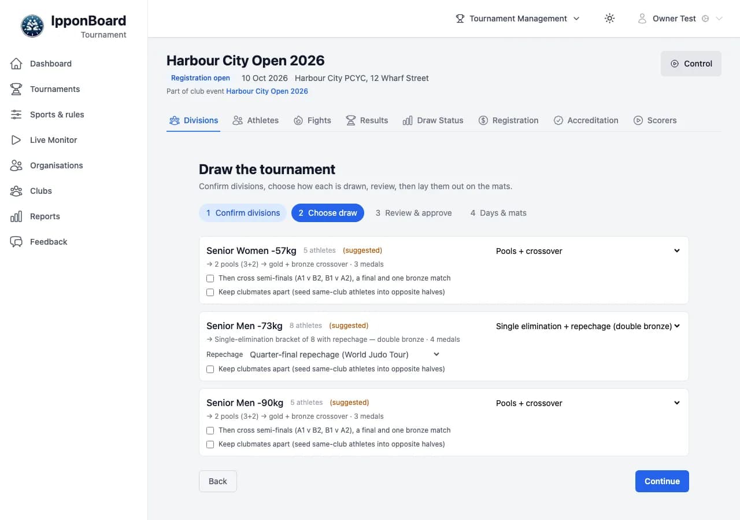Image resolution: width=740 pixels, height=520 pixels.
Task: Open Dashboard via house icon
Action: 16,64
